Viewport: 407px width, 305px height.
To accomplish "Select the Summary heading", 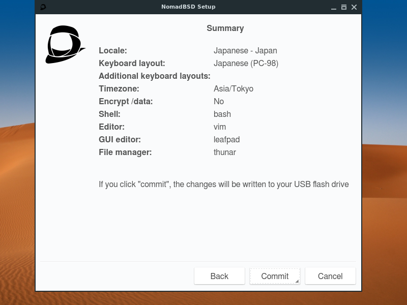I will tap(225, 28).
